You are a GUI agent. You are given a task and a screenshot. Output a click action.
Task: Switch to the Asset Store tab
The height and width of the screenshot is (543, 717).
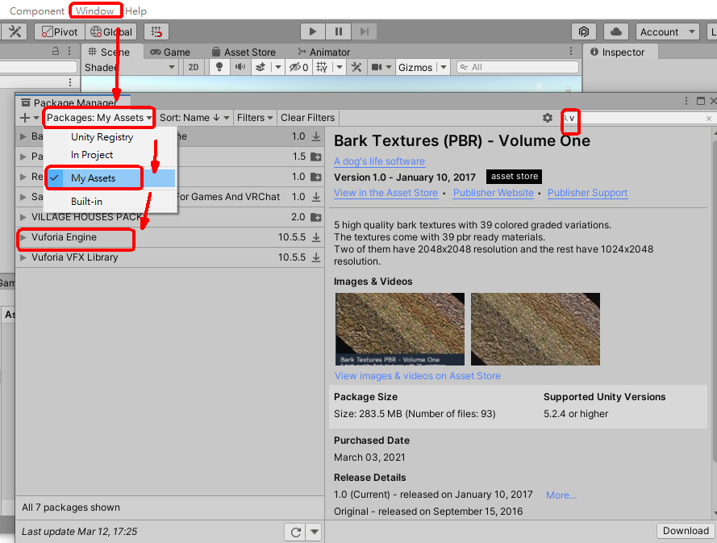(x=244, y=52)
